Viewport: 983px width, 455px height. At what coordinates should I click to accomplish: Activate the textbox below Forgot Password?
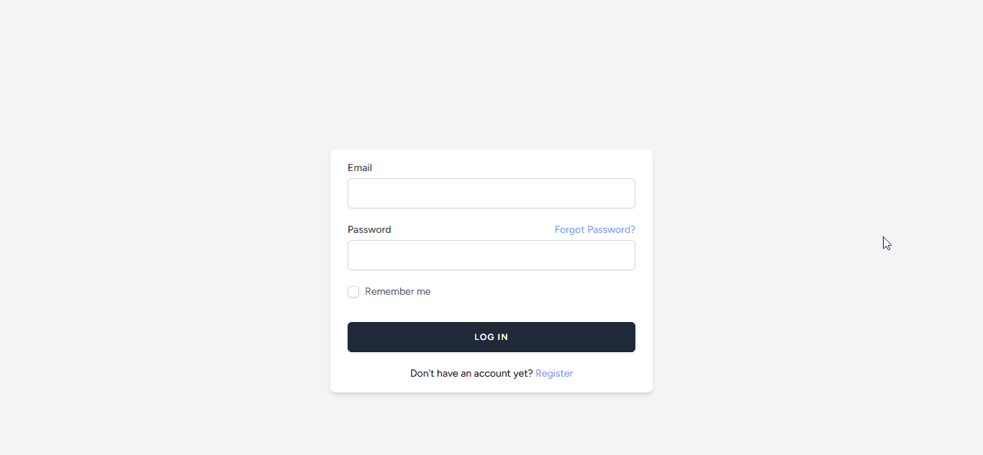491,255
